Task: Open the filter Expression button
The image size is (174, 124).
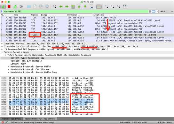Action: click(x=163, y=12)
